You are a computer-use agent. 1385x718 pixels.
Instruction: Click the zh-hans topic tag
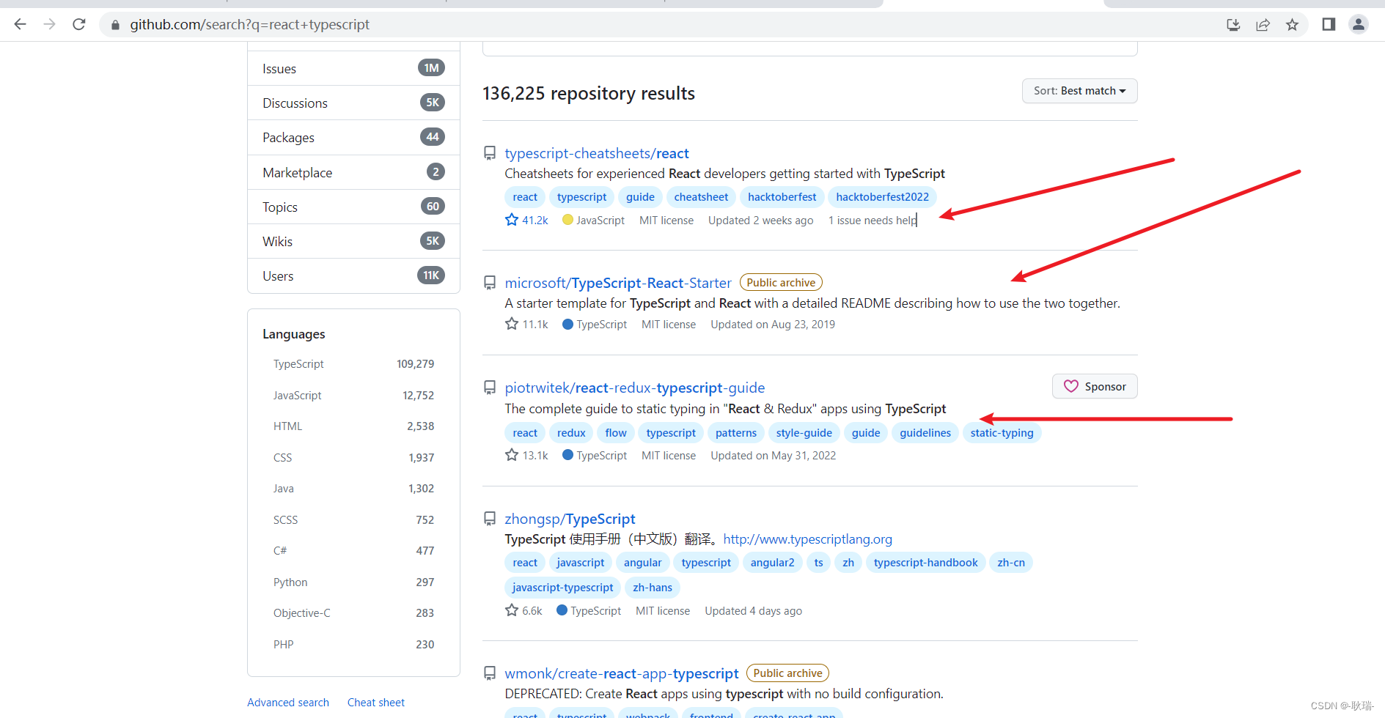coord(653,588)
